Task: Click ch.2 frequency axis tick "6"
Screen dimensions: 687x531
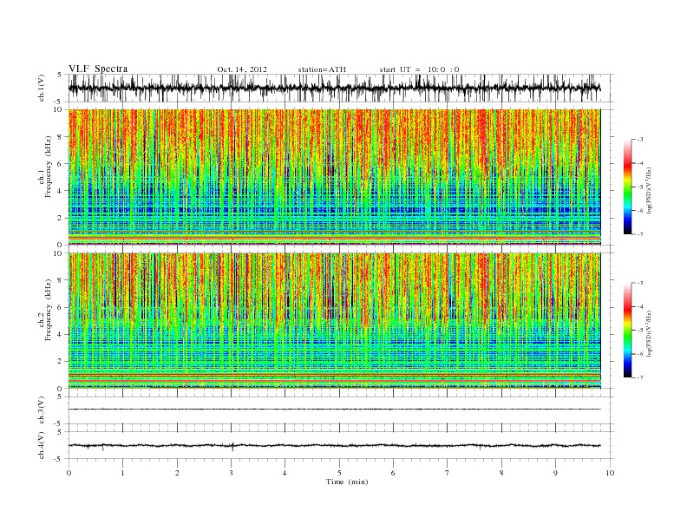Action: click(x=60, y=307)
